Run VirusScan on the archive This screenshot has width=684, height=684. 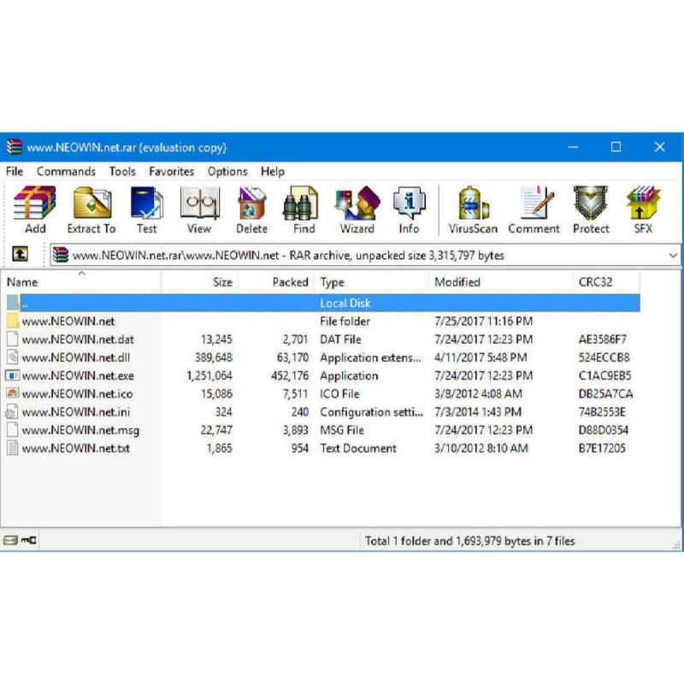(x=472, y=205)
